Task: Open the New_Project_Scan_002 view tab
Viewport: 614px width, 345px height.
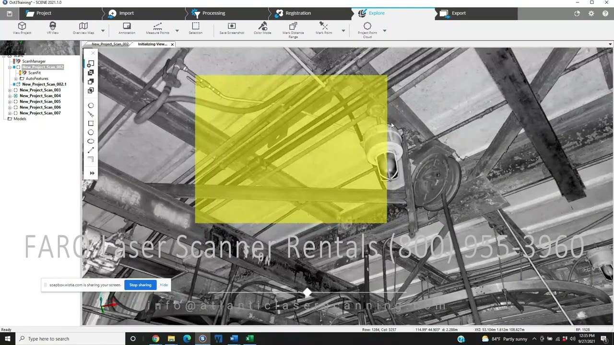Action: pyautogui.click(x=110, y=44)
